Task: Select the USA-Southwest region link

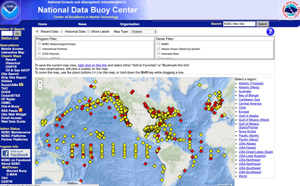Action: tap(250, 172)
